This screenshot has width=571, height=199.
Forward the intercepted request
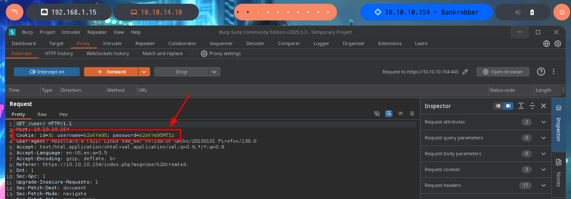(x=111, y=72)
